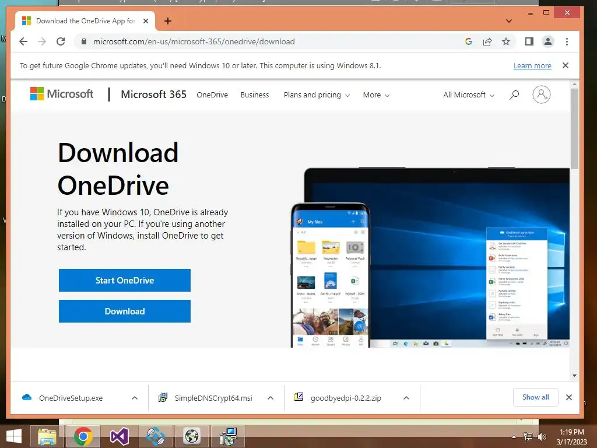
Task: Click the Windows Start button
Action: point(14,436)
